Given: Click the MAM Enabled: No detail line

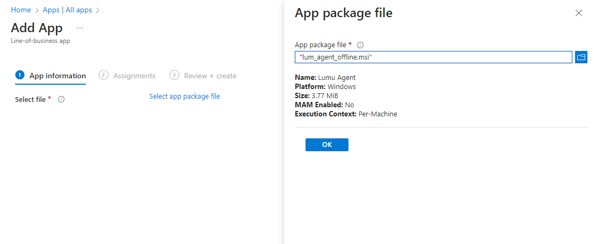Looking at the screenshot, I should [324, 105].
